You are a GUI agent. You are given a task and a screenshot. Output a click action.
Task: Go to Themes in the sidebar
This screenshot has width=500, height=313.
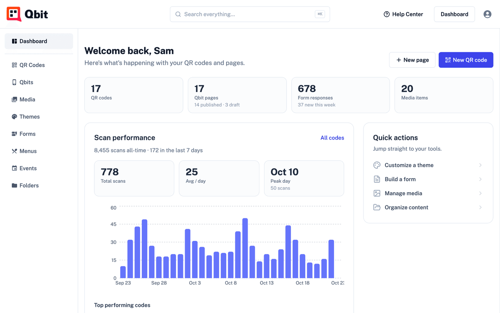39,117
